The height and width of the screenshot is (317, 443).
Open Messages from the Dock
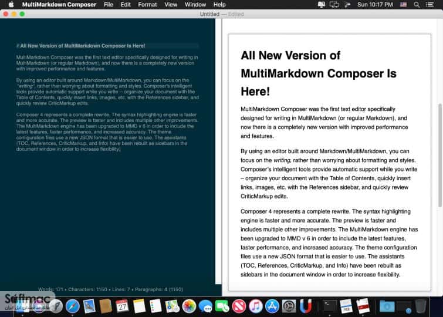(206, 306)
